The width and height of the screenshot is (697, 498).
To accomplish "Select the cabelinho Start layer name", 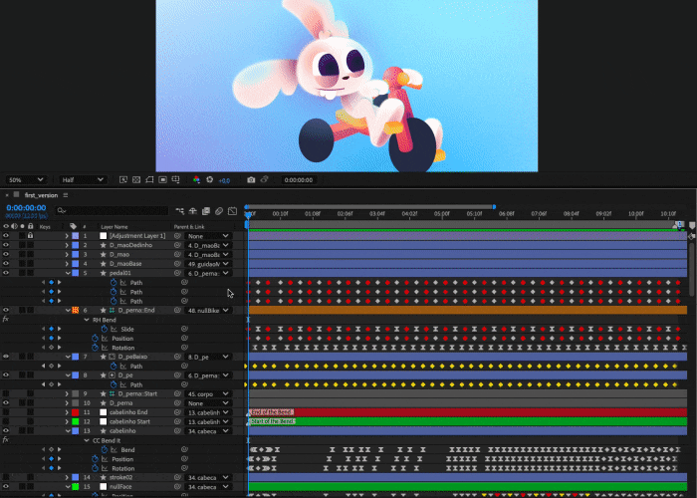I will coord(129,421).
